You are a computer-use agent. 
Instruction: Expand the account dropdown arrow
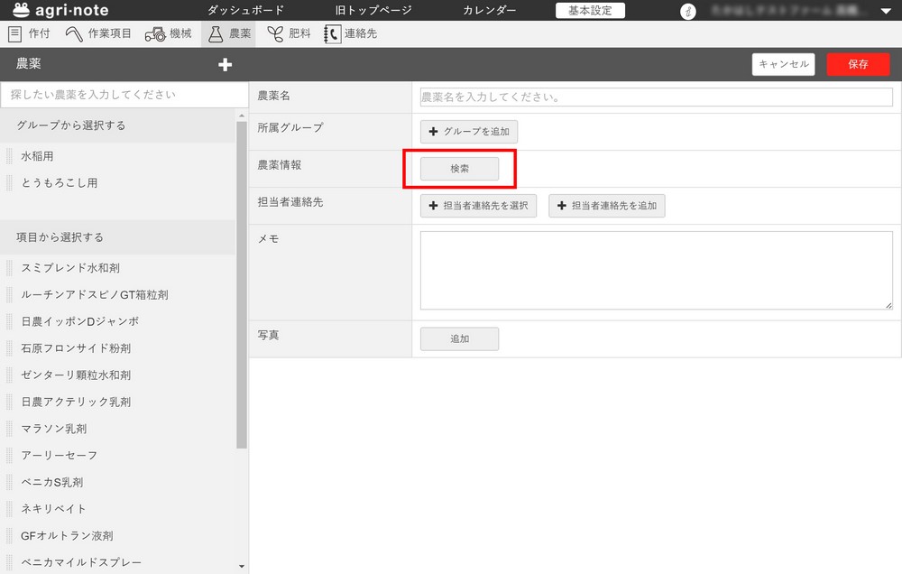(x=885, y=12)
